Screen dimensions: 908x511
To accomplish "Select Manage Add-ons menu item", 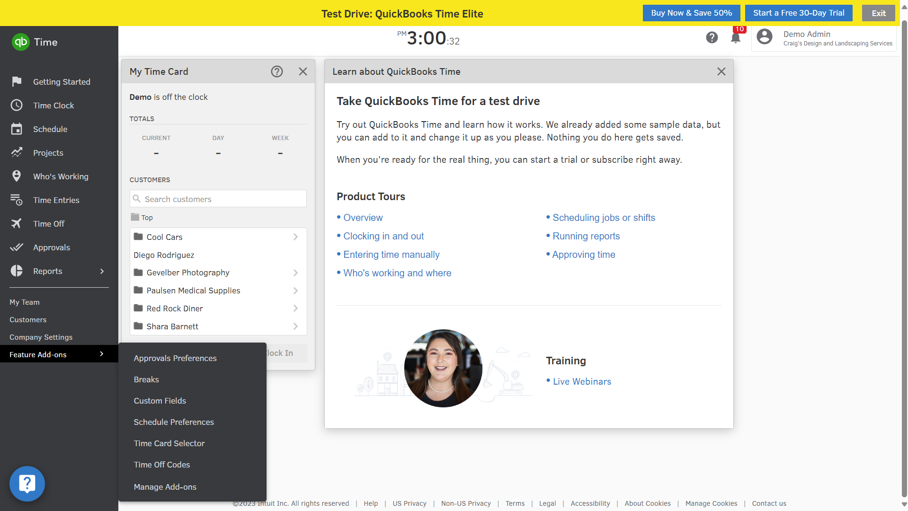I will click(165, 487).
